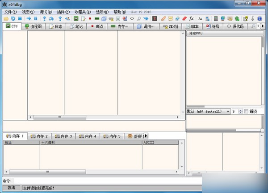268x193 pixels.
Task: Toggle the 解锁 checkbox
Action: point(246,111)
